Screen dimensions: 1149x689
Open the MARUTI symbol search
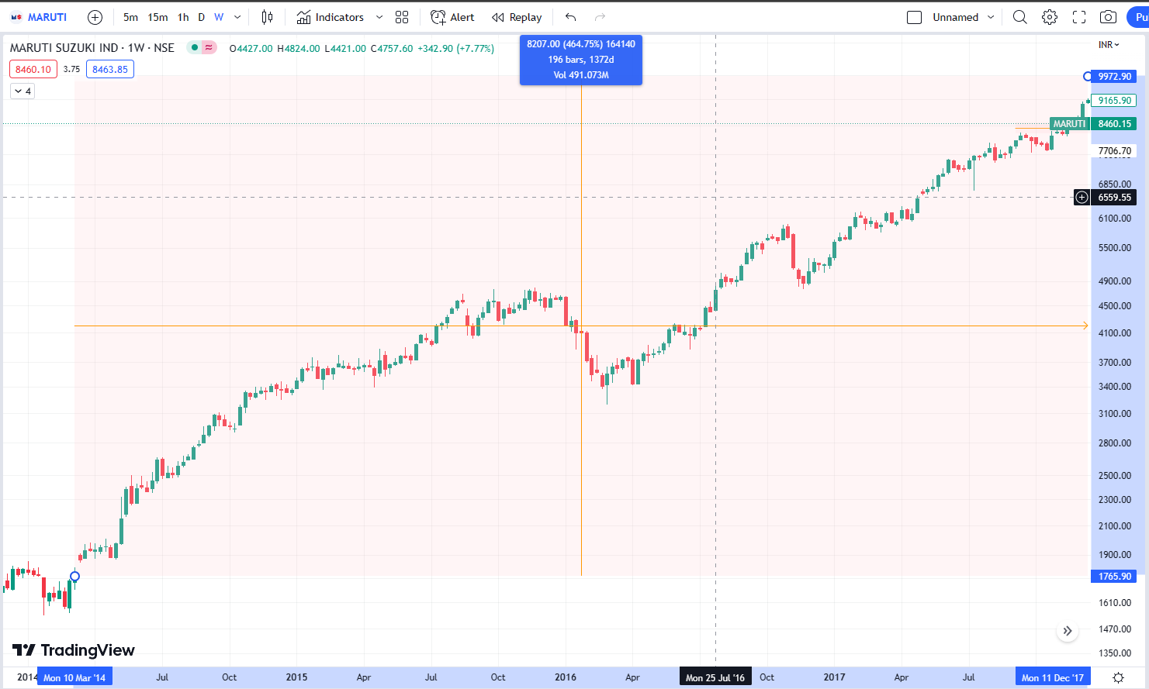pyautogui.click(x=39, y=17)
